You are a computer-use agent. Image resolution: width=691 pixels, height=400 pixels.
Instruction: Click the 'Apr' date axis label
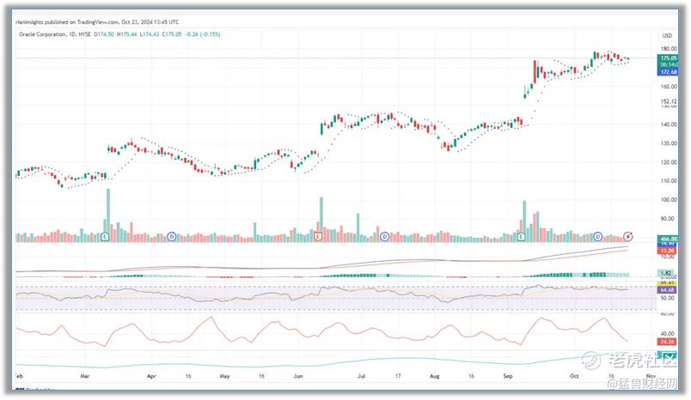point(151,377)
